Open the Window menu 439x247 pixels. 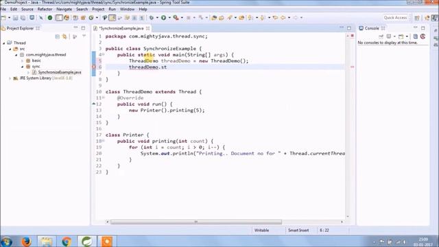click(127, 9)
